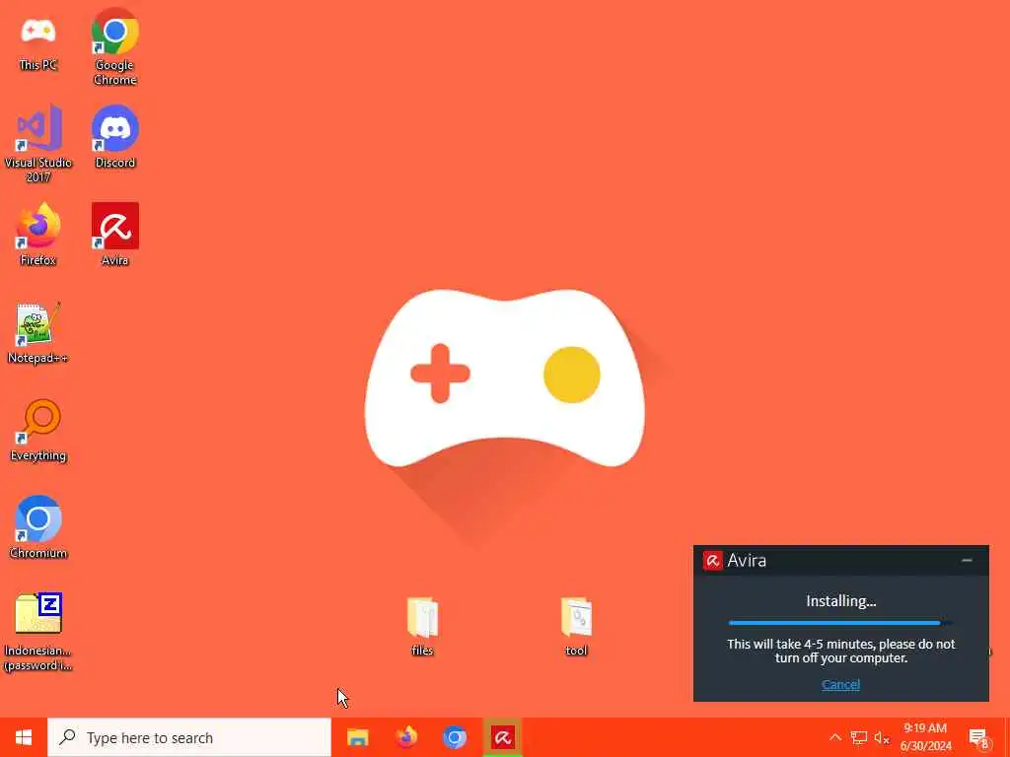Open the notification center icon
The image size is (1010, 757).
pos(979,738)
